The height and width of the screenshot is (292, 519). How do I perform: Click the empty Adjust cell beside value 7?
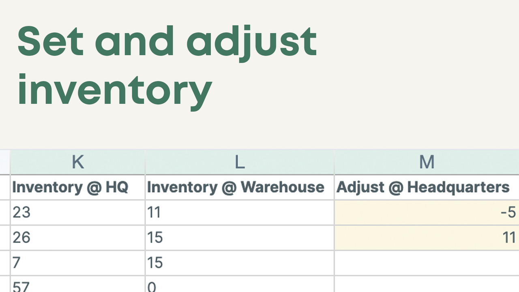point(426,262)
